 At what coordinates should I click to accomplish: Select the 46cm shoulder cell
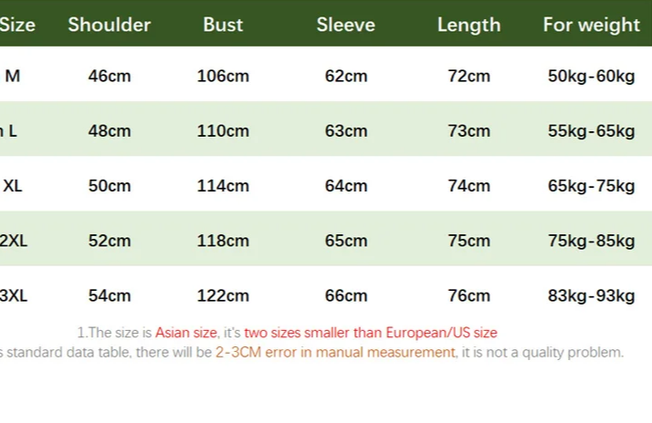coord(110,76)
